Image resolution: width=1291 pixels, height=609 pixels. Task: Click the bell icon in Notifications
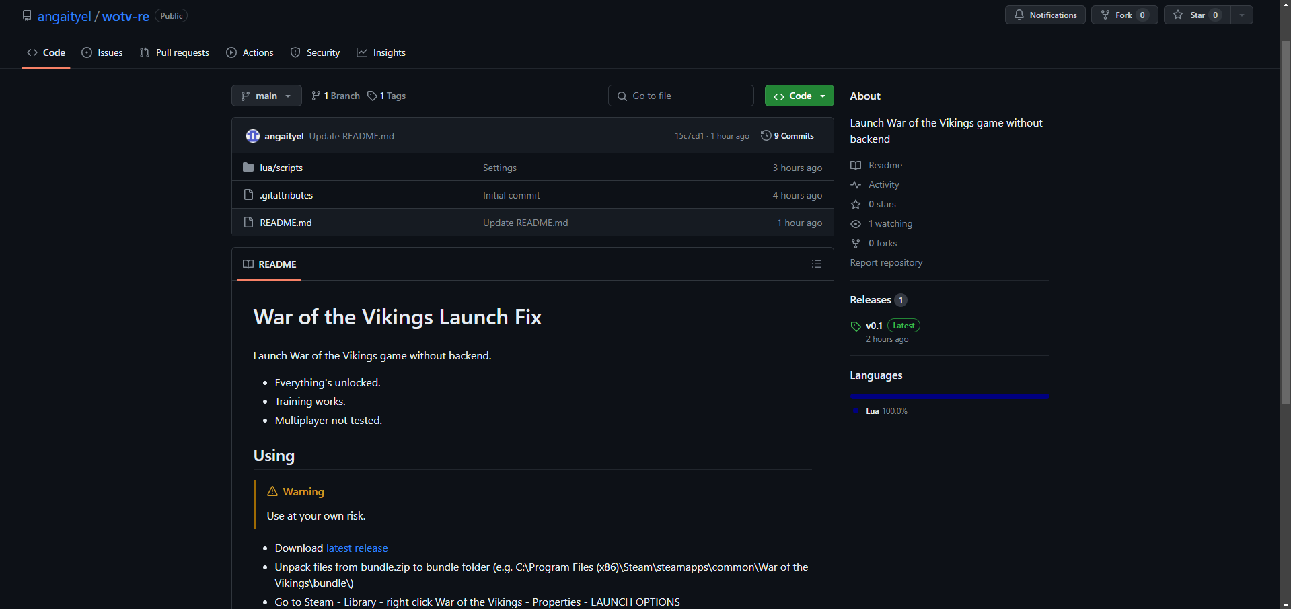point(1019,15)
